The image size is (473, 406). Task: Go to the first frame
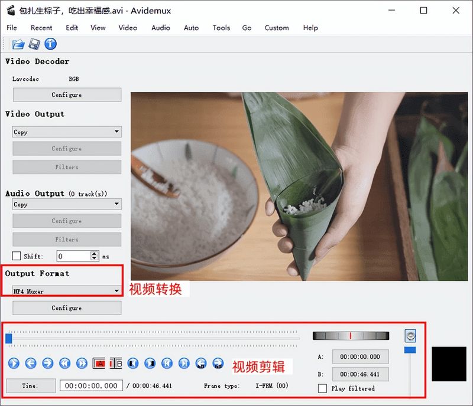167,364
